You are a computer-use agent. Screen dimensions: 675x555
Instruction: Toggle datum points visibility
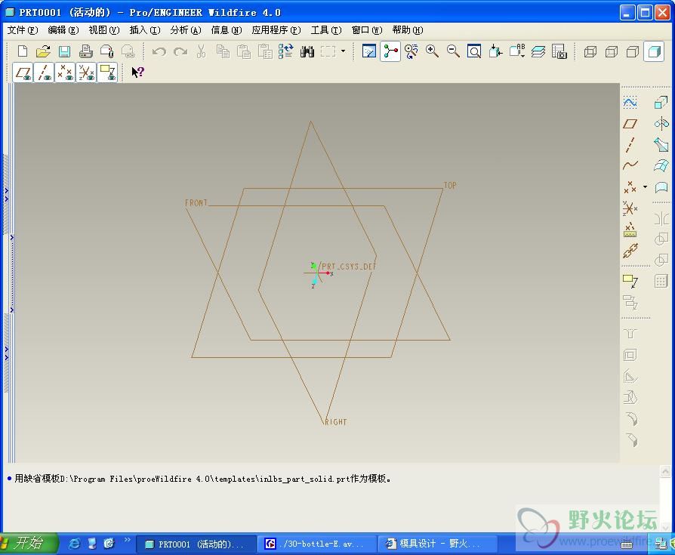coord(65,72)
